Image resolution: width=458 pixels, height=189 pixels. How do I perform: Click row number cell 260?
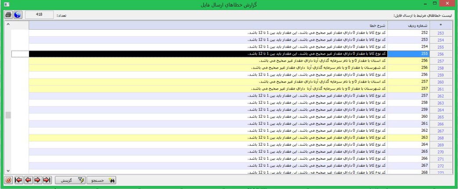408,117
